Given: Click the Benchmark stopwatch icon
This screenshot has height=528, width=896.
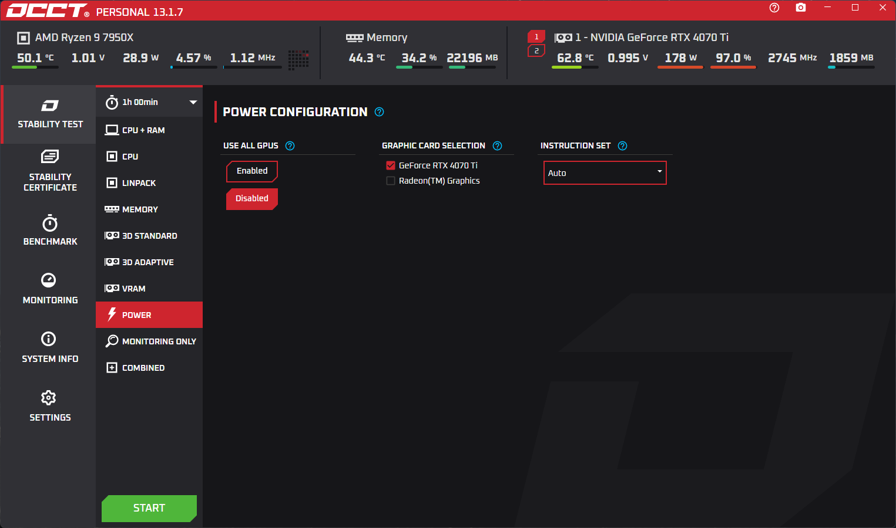Looking at the screenshot, I should coord(50,223).
